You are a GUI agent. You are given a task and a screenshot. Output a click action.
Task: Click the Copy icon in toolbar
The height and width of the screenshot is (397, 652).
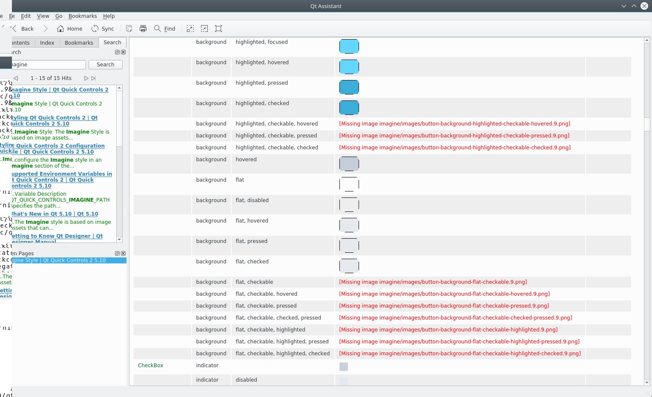point(129,29)
